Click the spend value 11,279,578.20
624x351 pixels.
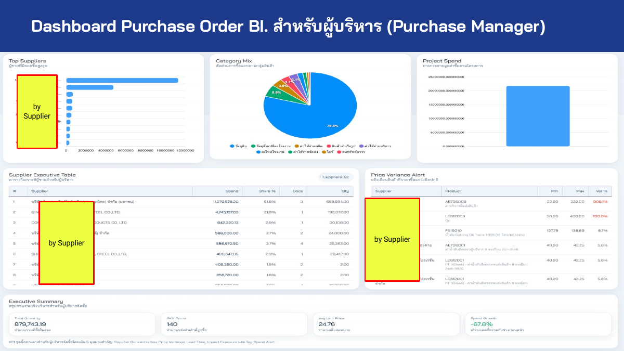[226, 201]
